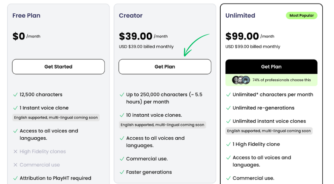
Task: Click the X icon beside High Fidelity clones
Action: pyautogui.click(x=15, y=152)
